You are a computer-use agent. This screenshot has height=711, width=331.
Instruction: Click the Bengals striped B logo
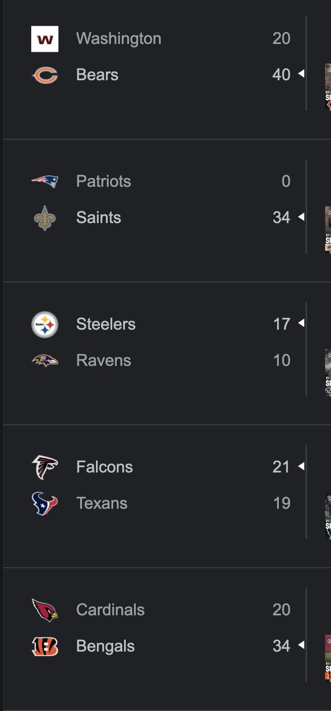(45, 646)
